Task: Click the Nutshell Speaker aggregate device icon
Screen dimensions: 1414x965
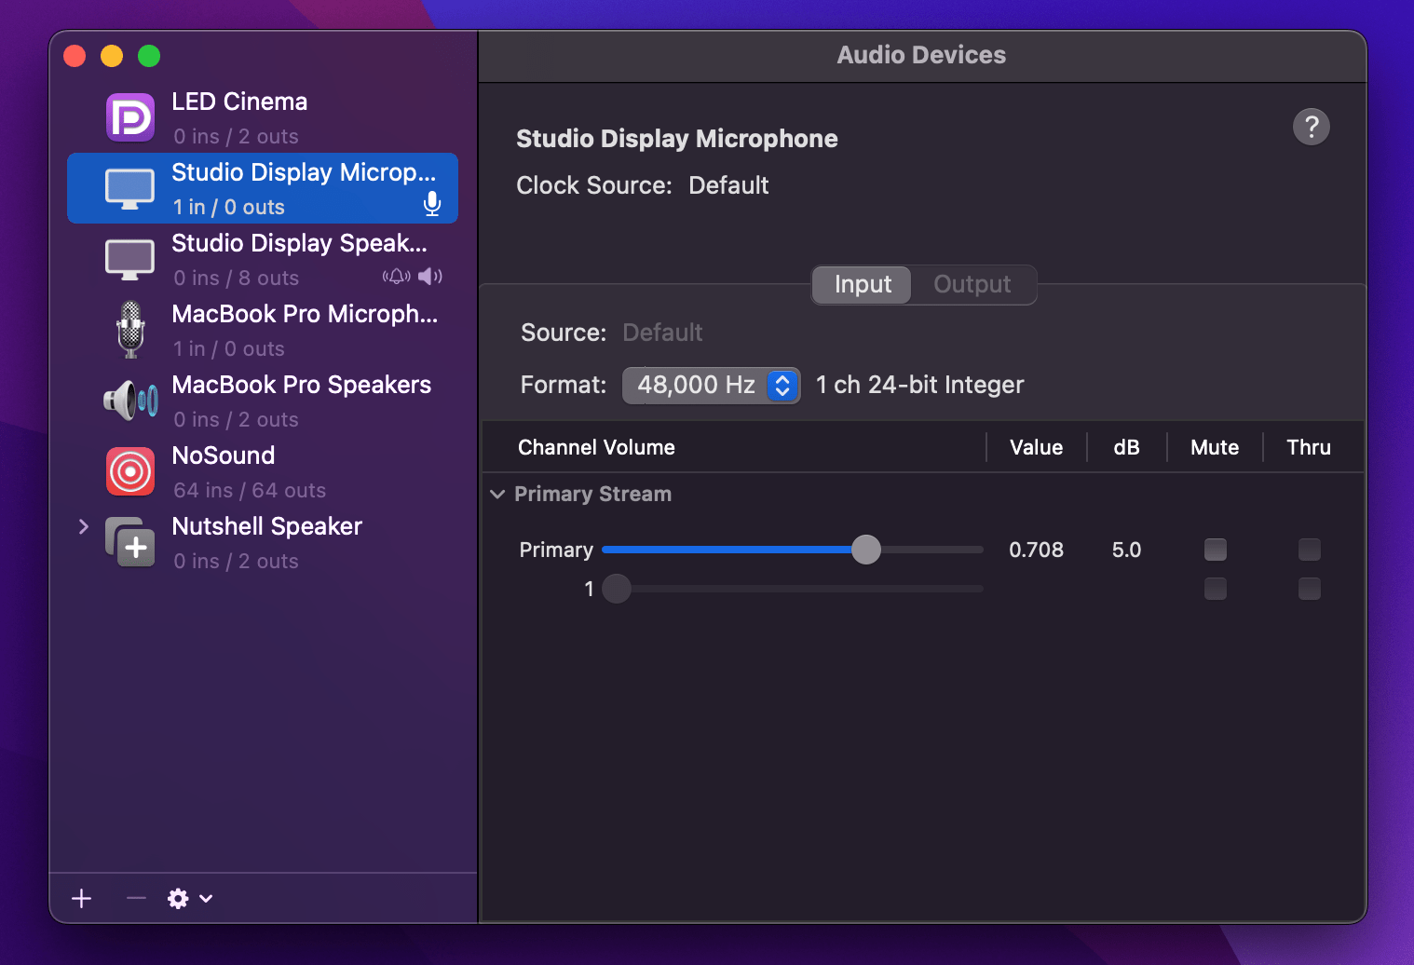Action: tap(130, 542)
